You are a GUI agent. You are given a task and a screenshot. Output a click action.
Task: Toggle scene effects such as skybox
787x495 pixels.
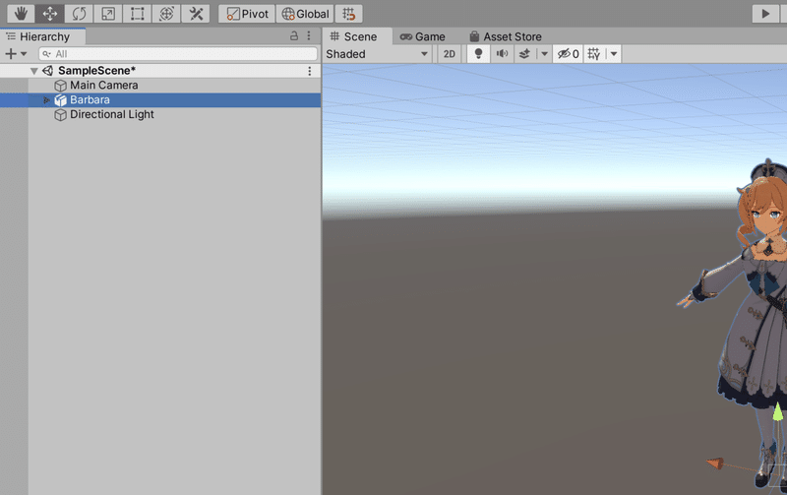pyautogui.click(x=524, y=54)
